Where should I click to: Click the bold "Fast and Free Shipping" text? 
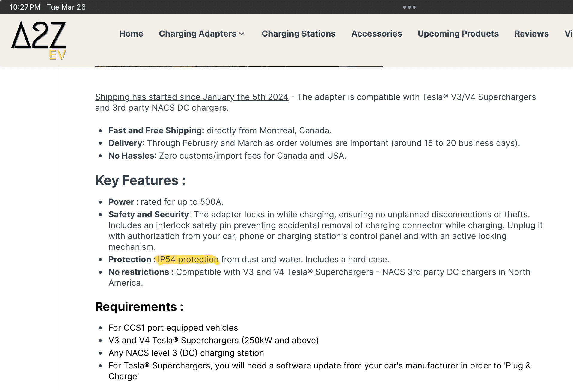[x=156, y=131]
